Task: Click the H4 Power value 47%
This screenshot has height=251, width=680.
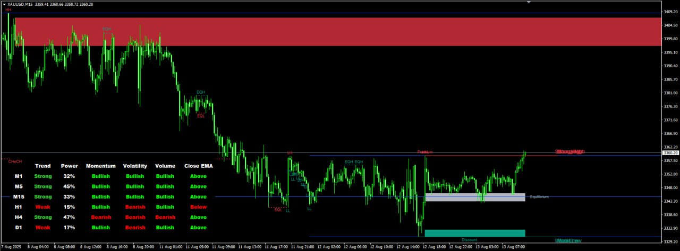Action: coord(69,217)
